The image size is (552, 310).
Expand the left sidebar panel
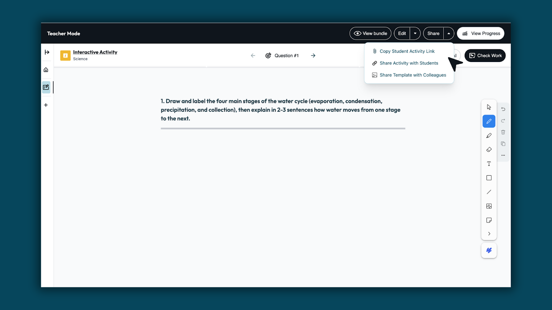coord(47,52)
